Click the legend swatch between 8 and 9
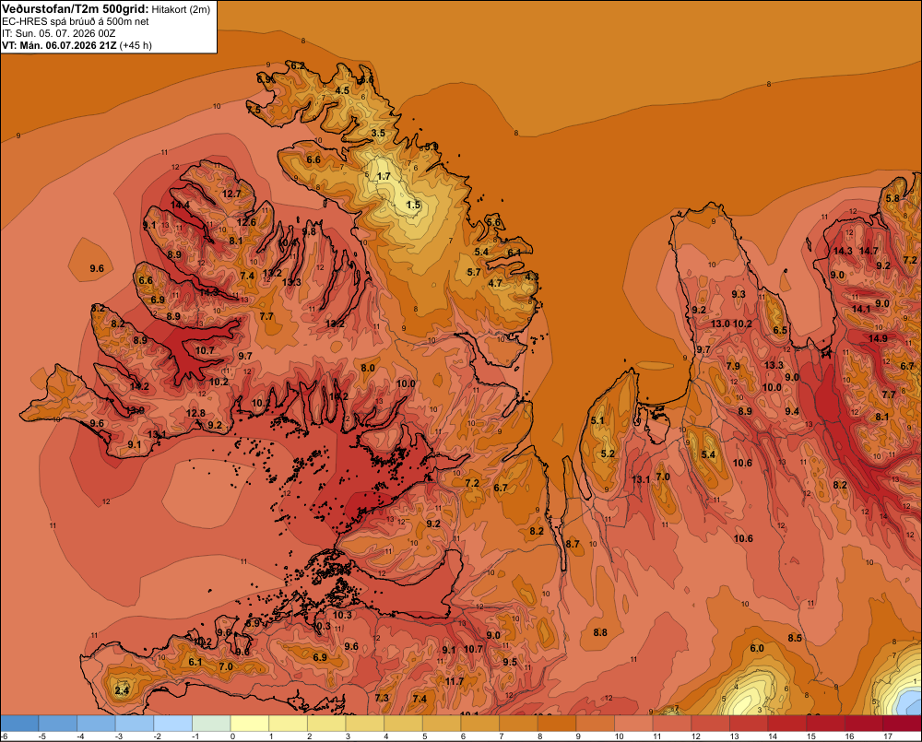The height and width of the screenshot is (742, 922). click(557, 724)
